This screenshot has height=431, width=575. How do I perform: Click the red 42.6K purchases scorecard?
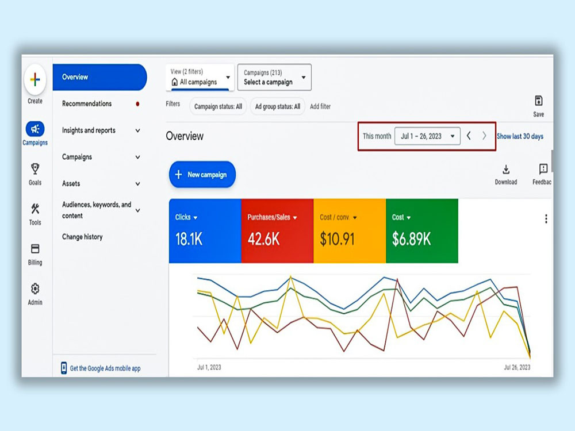(x=277, y=231)
